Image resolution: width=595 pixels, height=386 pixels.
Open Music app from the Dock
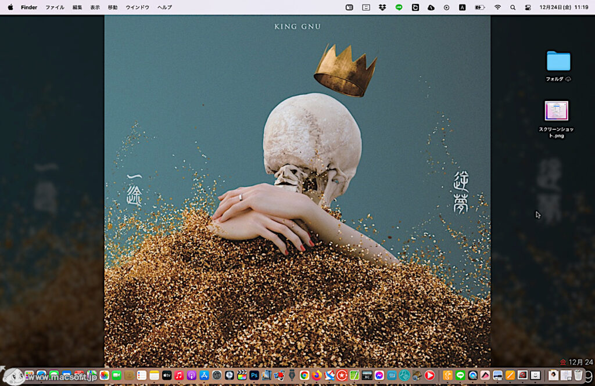pos(179,376)
